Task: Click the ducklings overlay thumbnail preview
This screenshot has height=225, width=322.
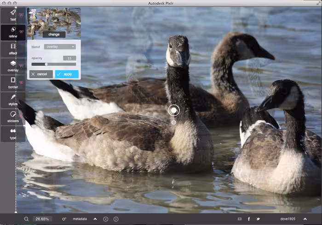Action: tap(54, 23)
